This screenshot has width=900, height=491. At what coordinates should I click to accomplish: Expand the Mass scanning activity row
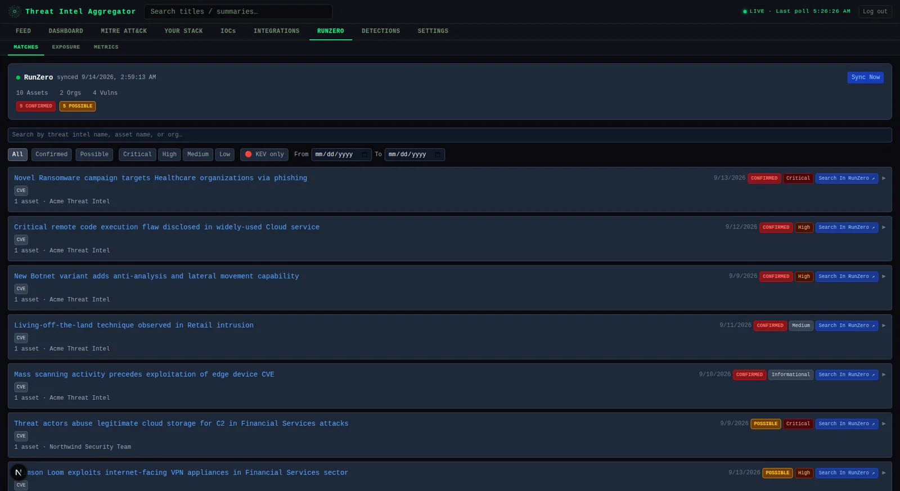click(x=884, y=375)
